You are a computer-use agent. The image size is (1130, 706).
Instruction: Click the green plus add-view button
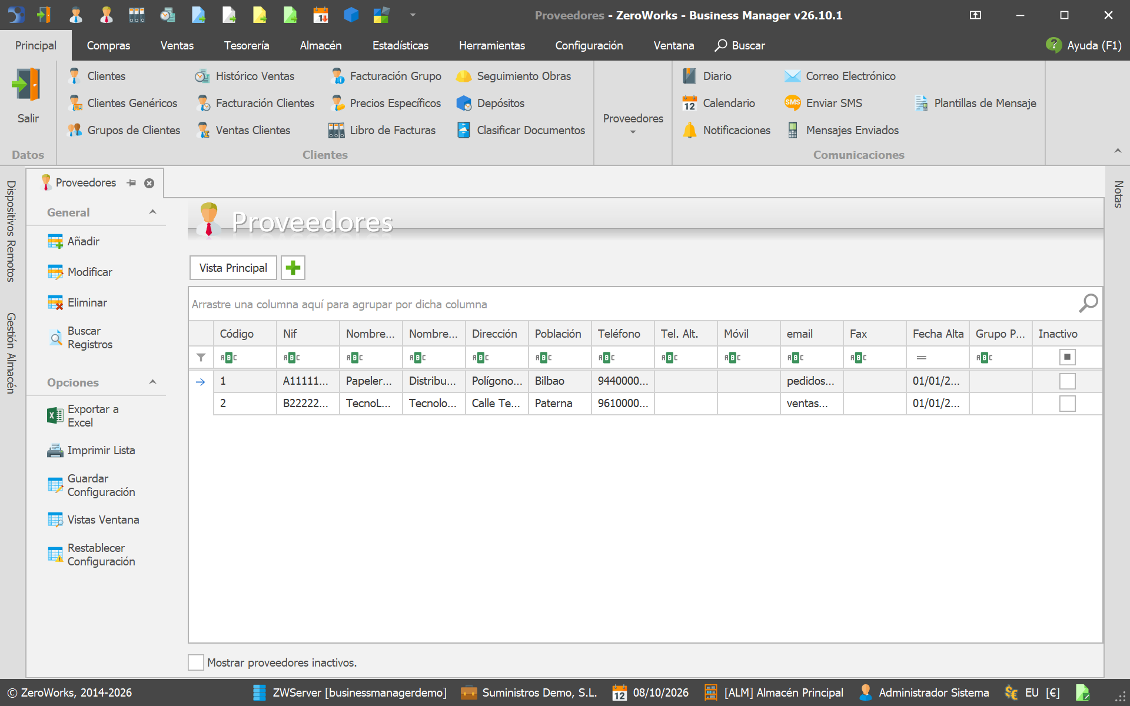[293, 268]
